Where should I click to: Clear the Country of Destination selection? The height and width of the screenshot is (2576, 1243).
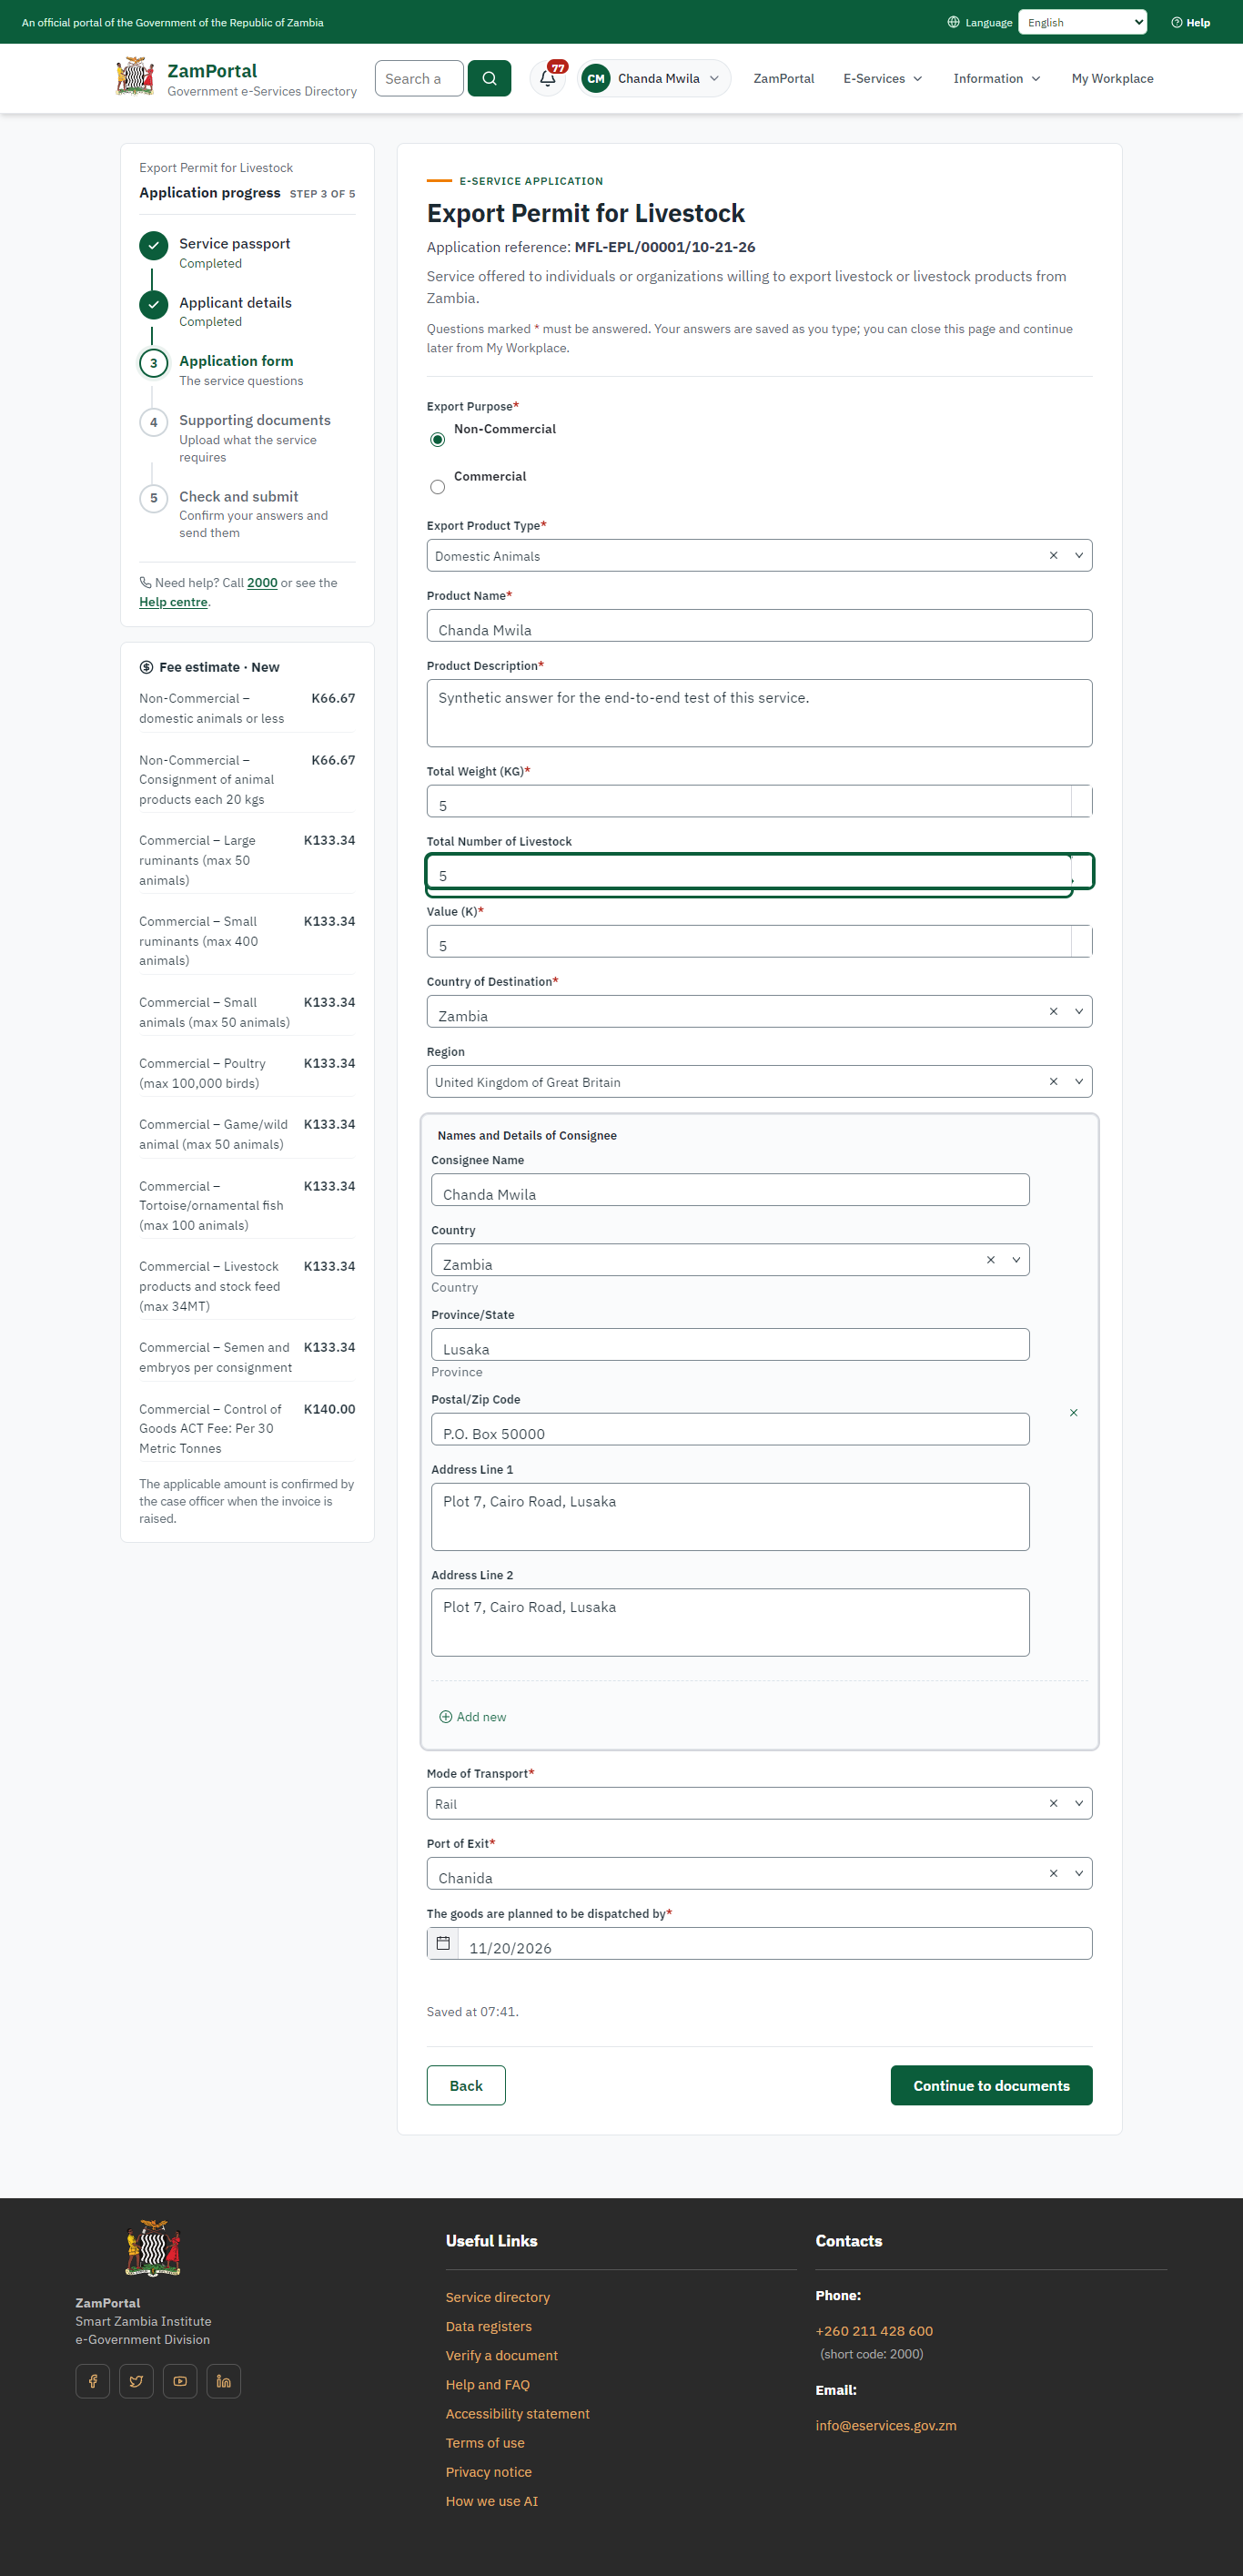[1053, 1011]
